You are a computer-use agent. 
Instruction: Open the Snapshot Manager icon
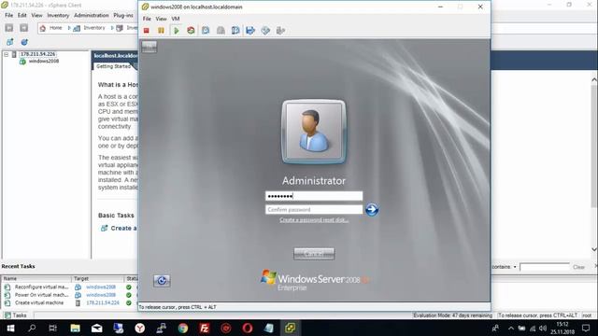click(x=235, y=31)
